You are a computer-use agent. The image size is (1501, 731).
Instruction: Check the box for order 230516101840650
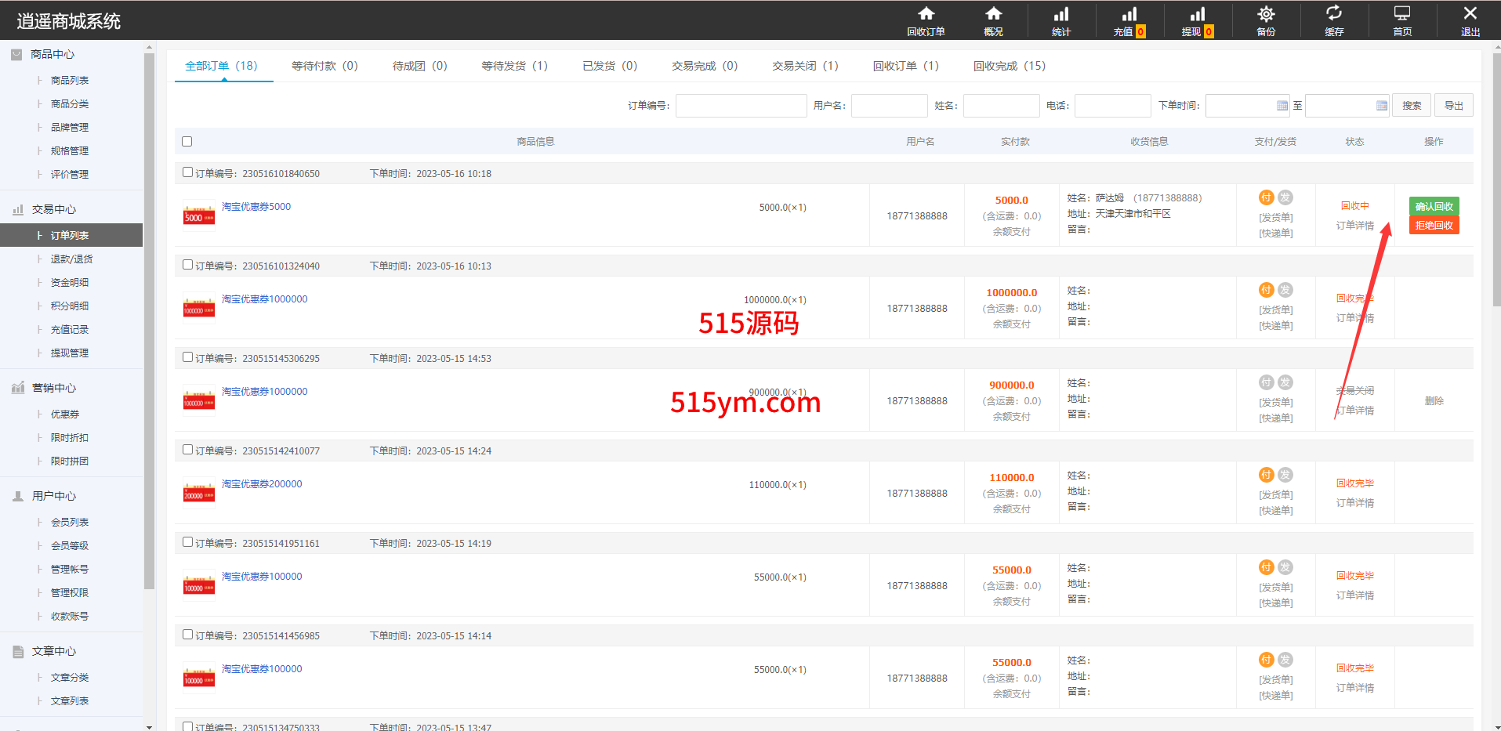(187, 172)
